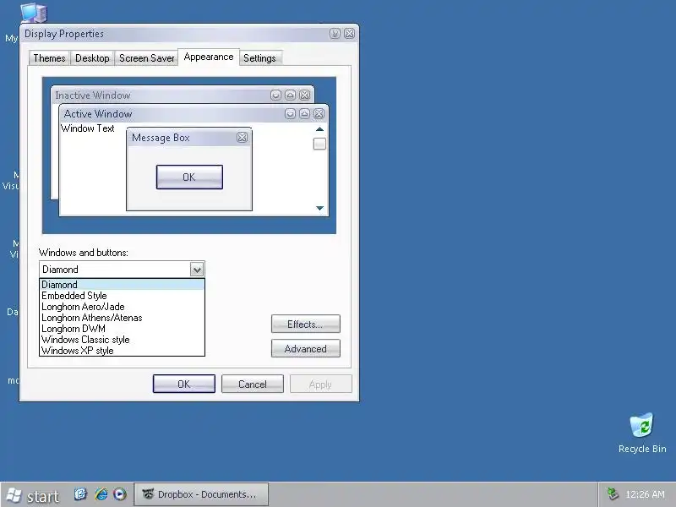
Task: Cancel the Display Properties dialog
Action: (x=253, y=384)
